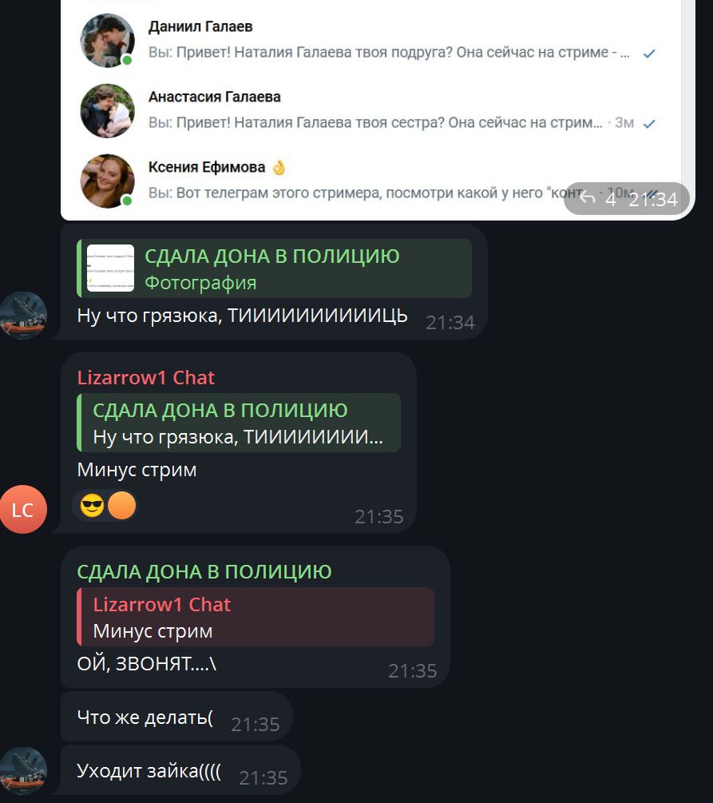This screenshot has width=713, height=803.
Task: Jump to quoted Минус стрим reply
Action: (255, 617)
